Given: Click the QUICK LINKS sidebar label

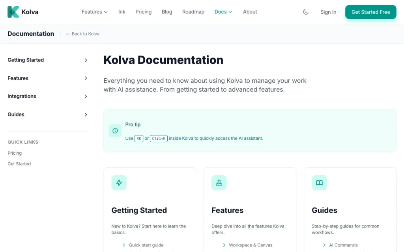Looking at the screenshot, I should tap(23, 142).
